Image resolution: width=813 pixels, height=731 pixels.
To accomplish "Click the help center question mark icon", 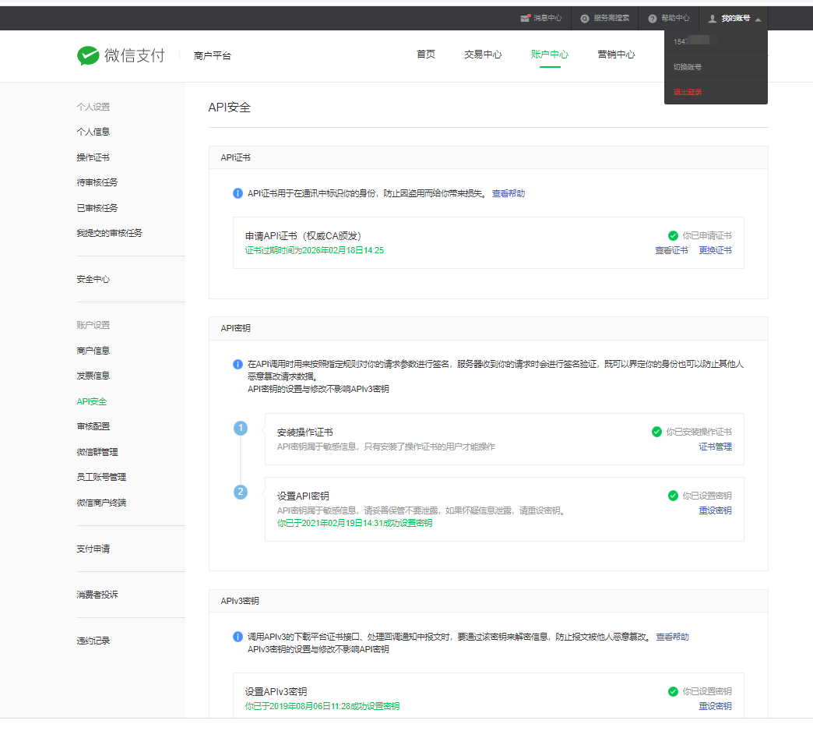I will (x=653, y=18).
